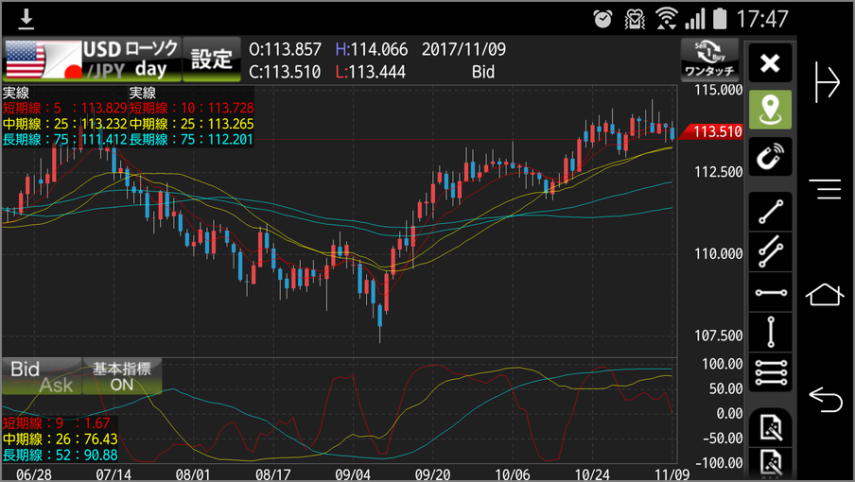
Task: Toggle the magnet snap icon
Action: [771, 158]
